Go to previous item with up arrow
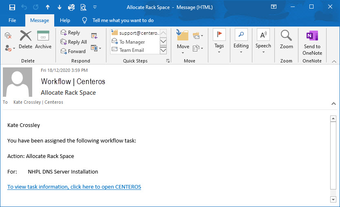Viewport: 340px width, 207px height. click(48, 7)
